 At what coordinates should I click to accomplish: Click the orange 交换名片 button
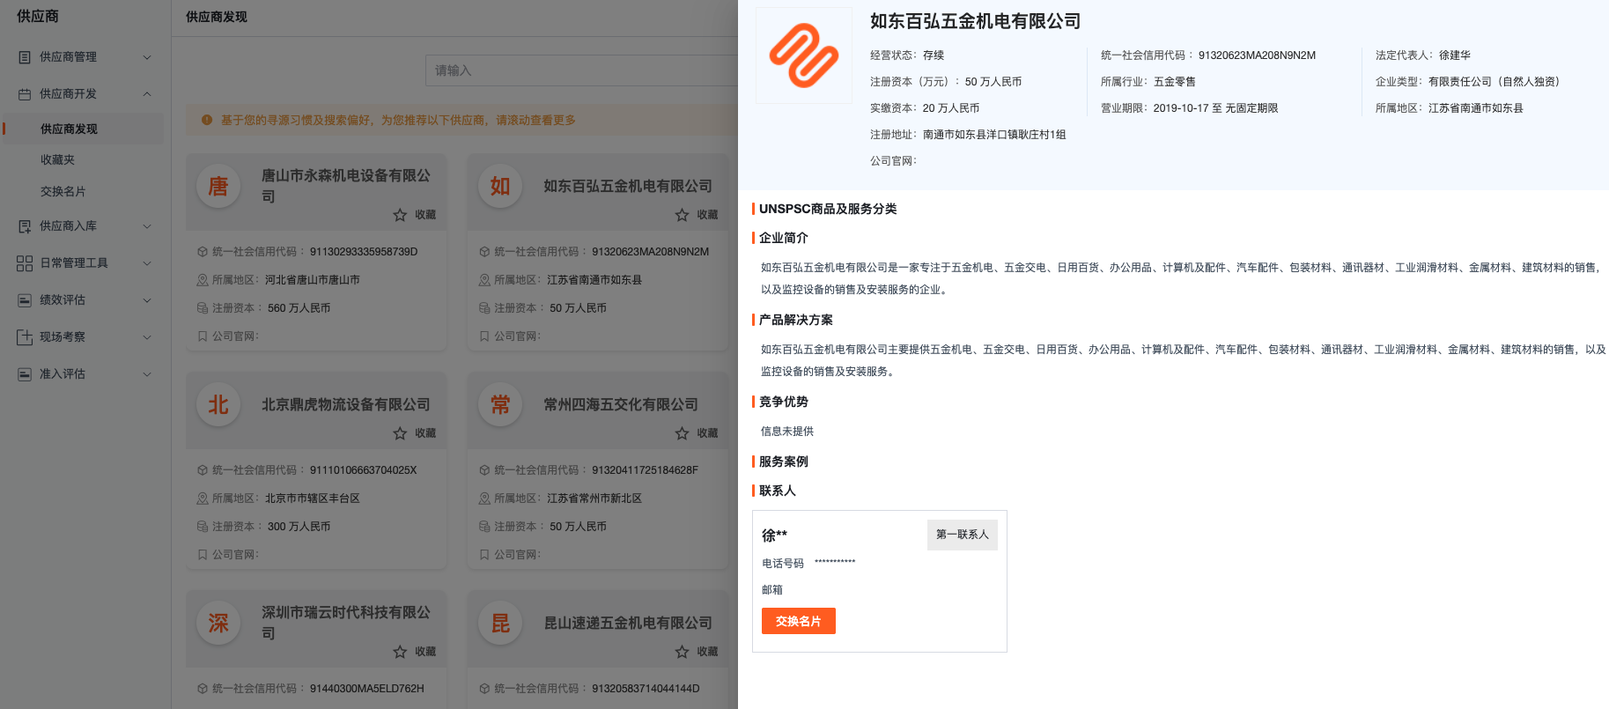(x=799, y=621)
